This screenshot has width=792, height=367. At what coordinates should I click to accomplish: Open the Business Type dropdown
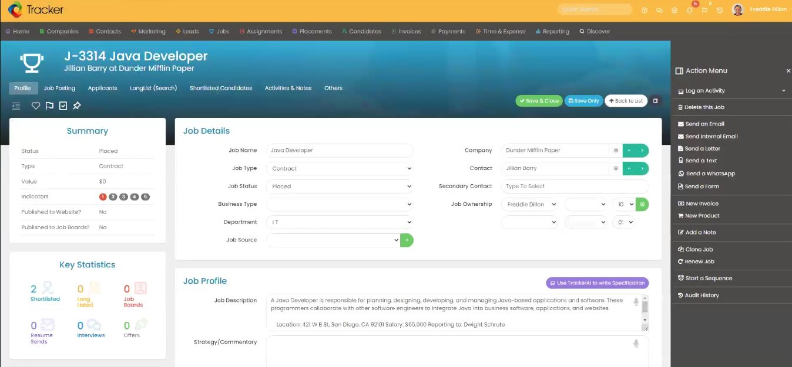340,204
